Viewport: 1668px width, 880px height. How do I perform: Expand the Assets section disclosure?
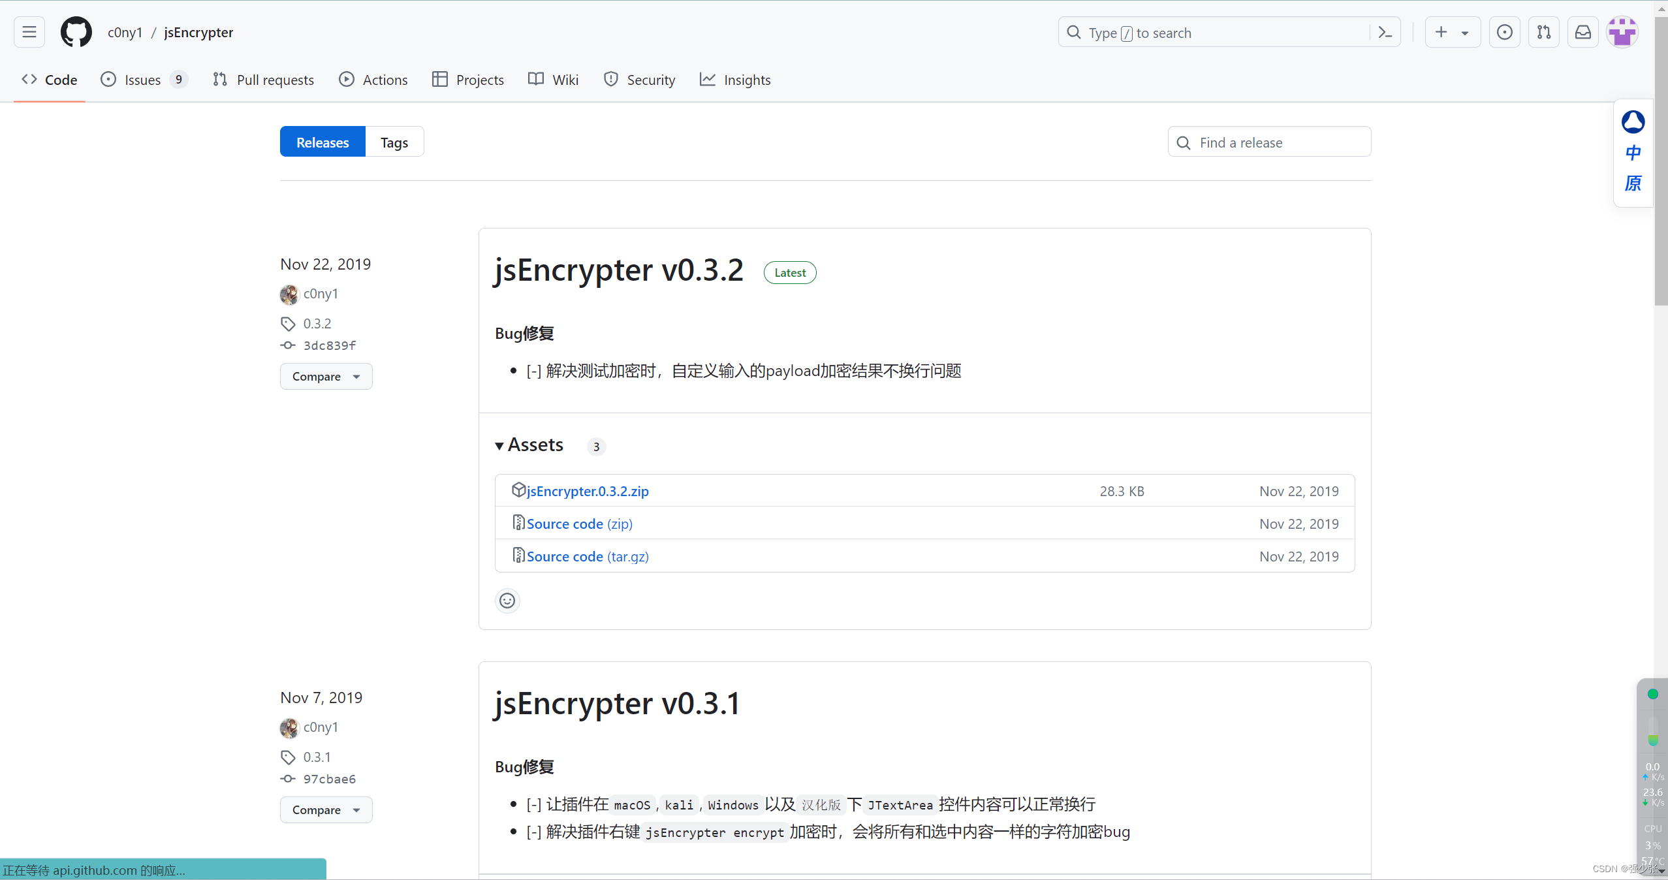pyautogui.click(x=499, y=445)
